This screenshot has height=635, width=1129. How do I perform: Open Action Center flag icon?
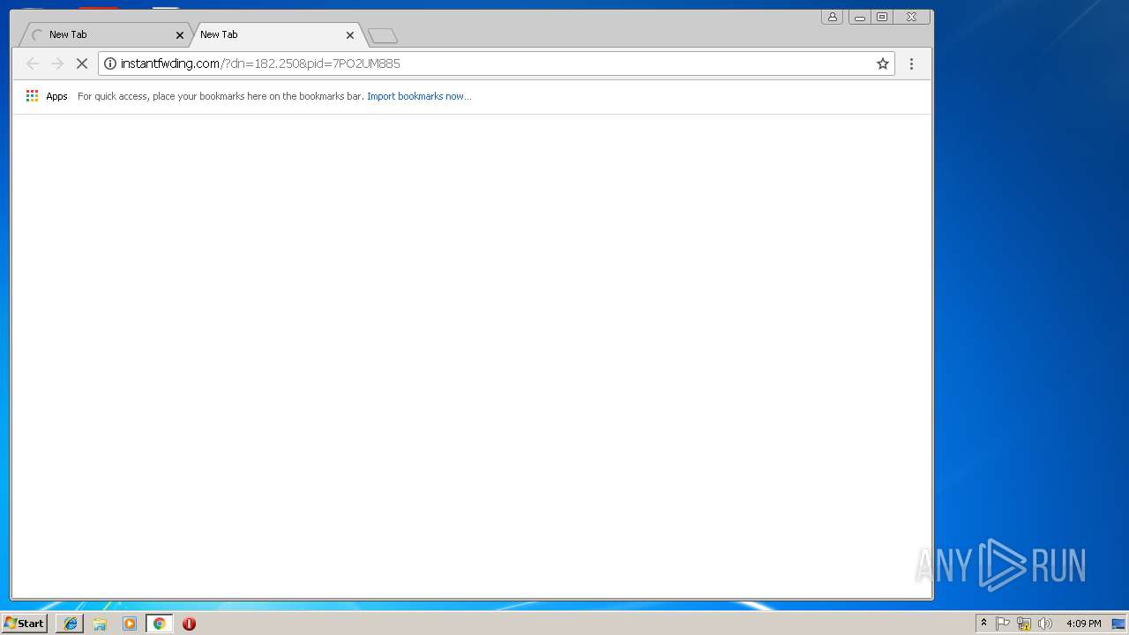(x=1003, y=624)
